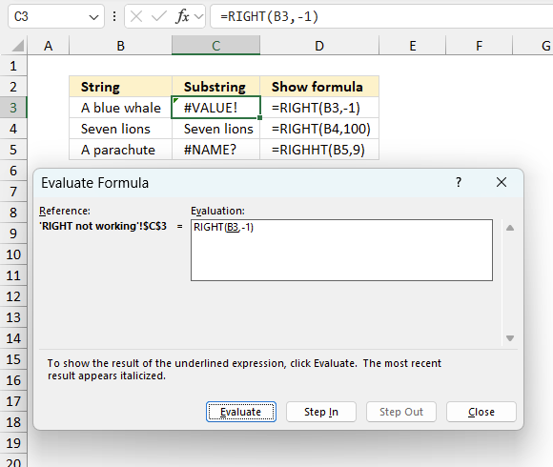Expand the dropdown next to fx
The width and height of the screenshot is (553, 467).
[198, 16]
